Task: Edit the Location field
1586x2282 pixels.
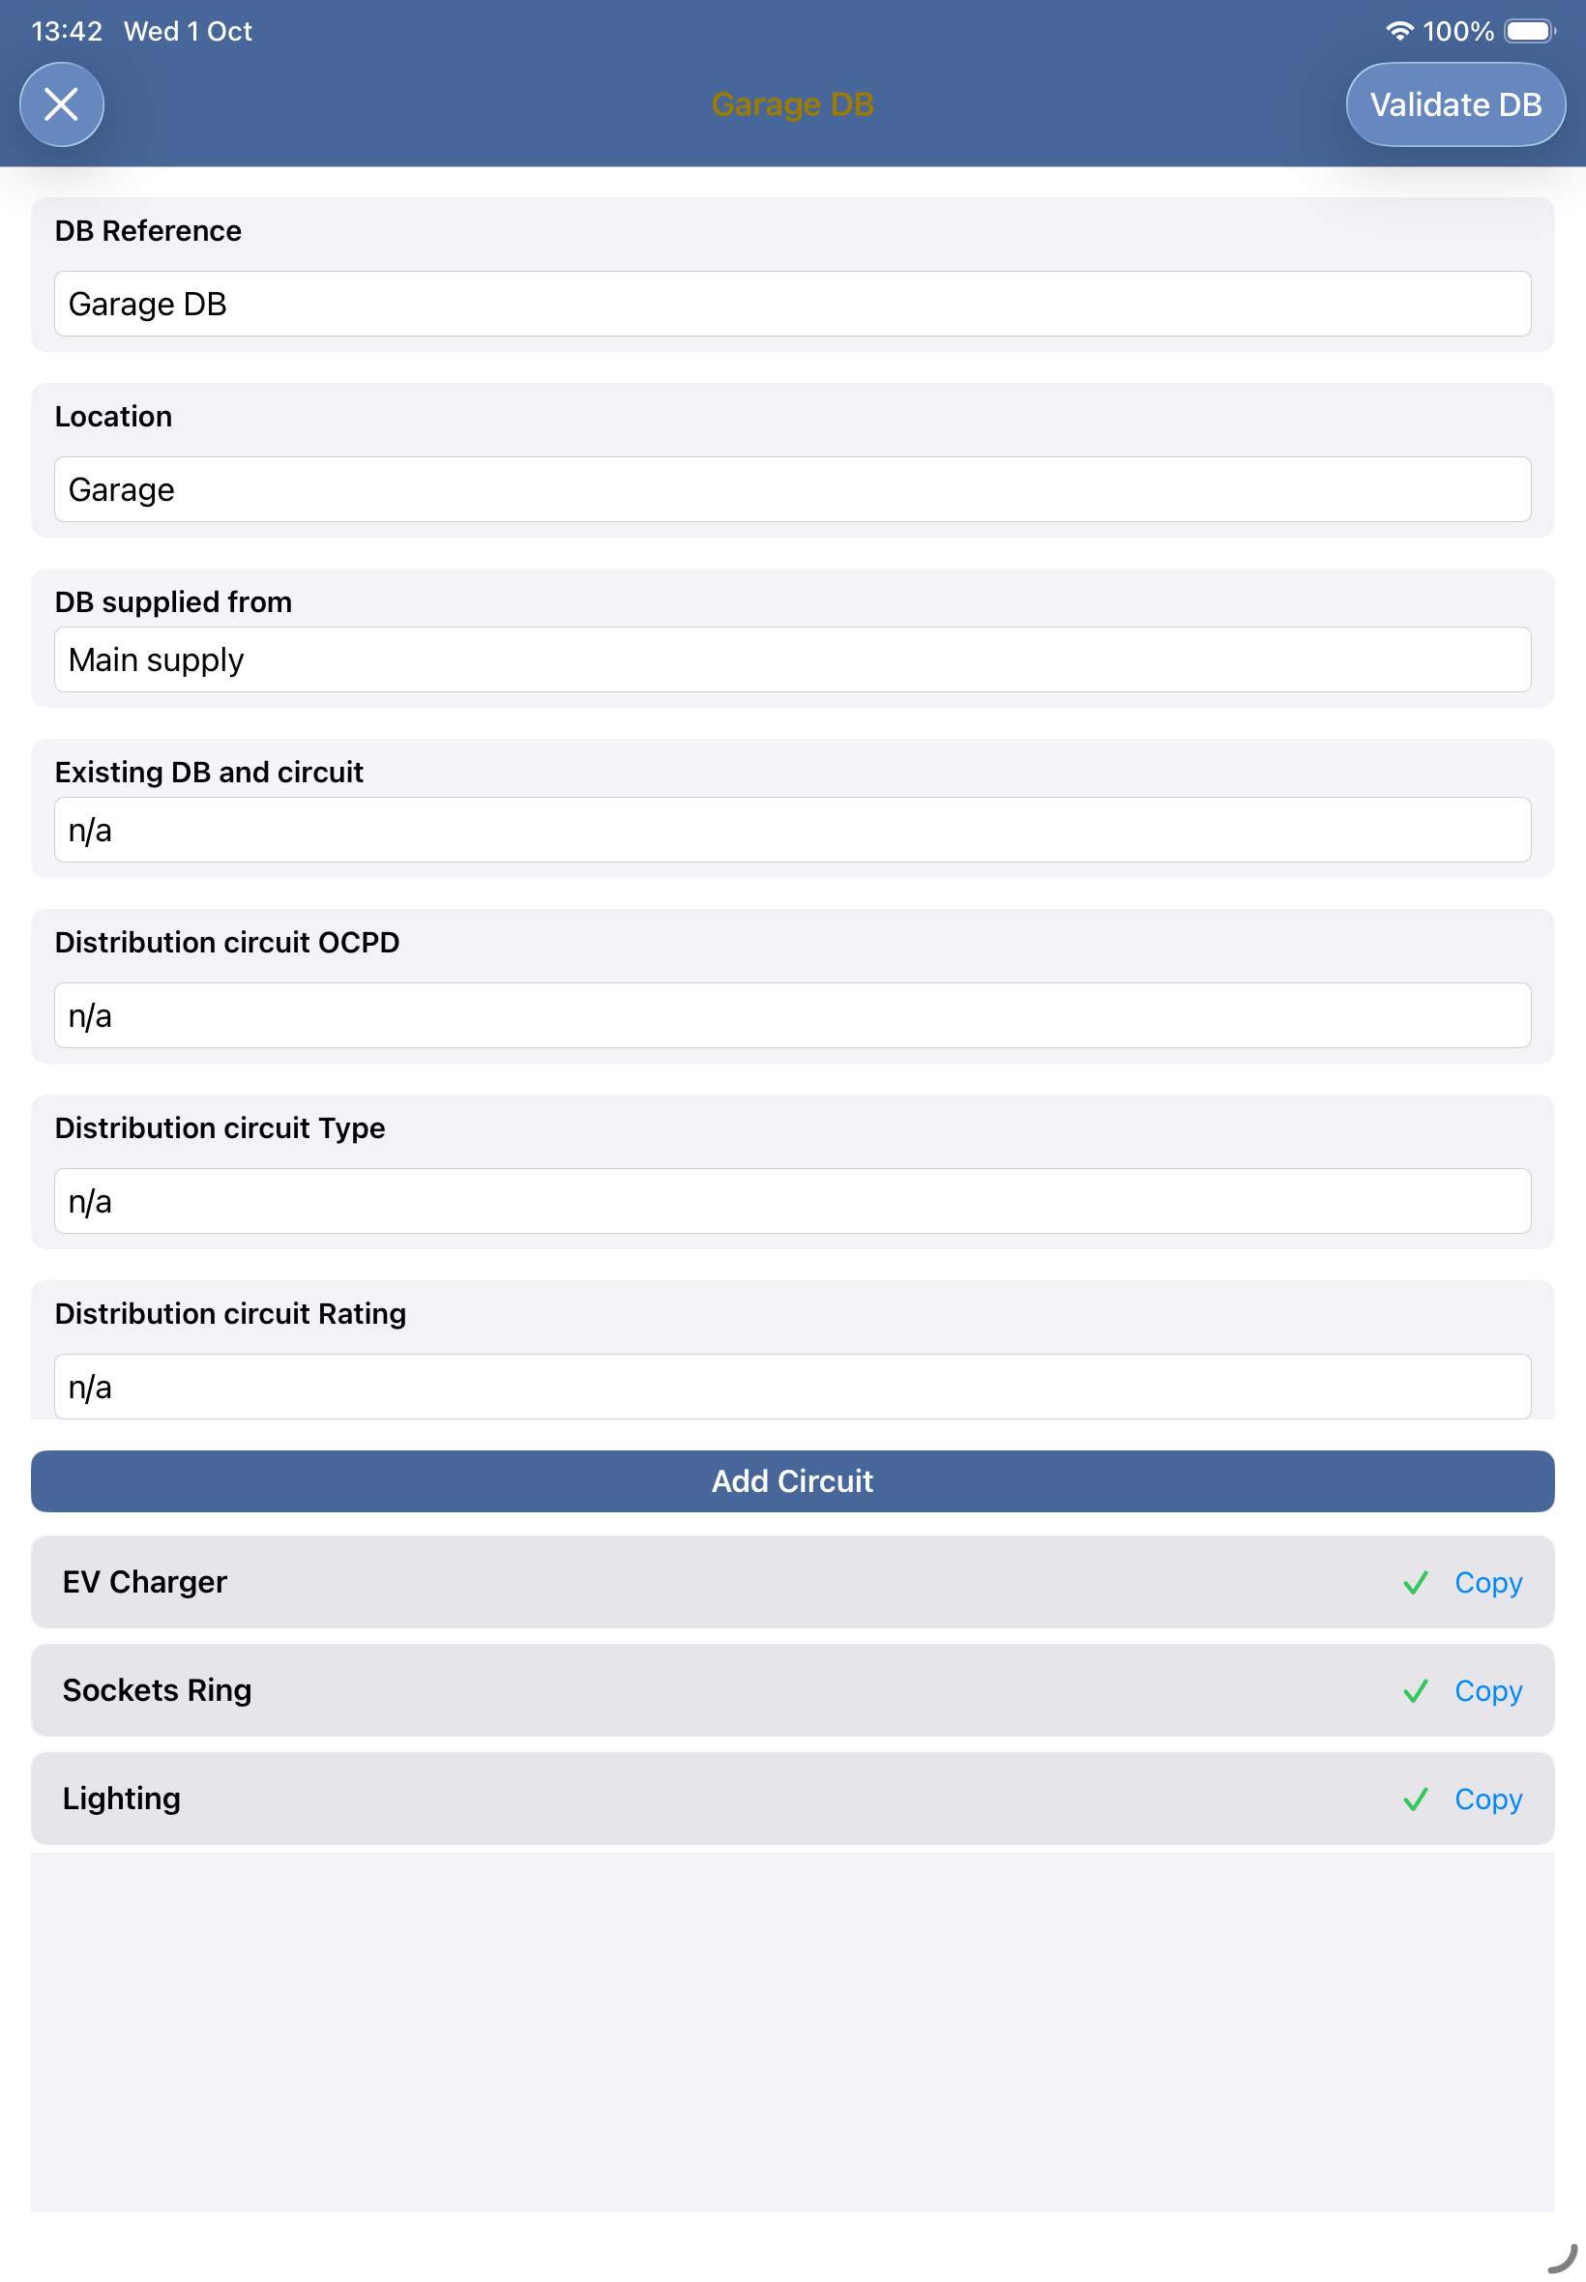Action: click(792, 490)
